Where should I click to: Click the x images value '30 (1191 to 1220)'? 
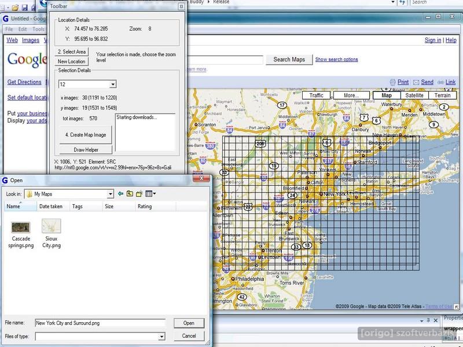100,98
